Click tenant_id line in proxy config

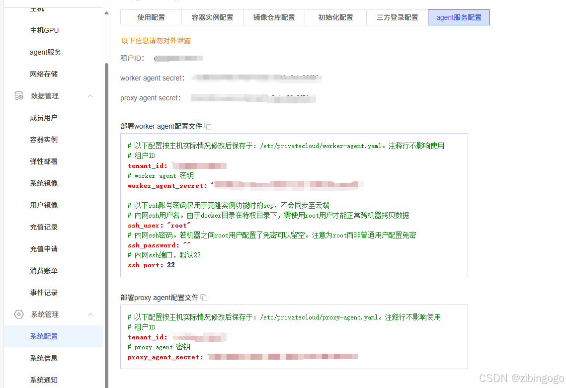[177, 337]
